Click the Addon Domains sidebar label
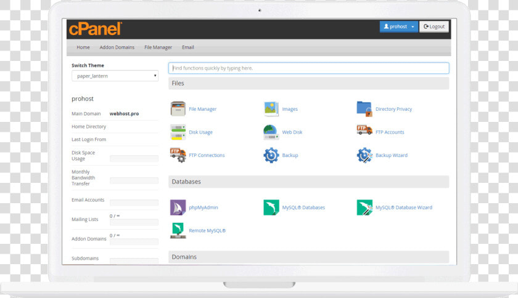This screenshot has width=518, height=298. coord(89,239)
